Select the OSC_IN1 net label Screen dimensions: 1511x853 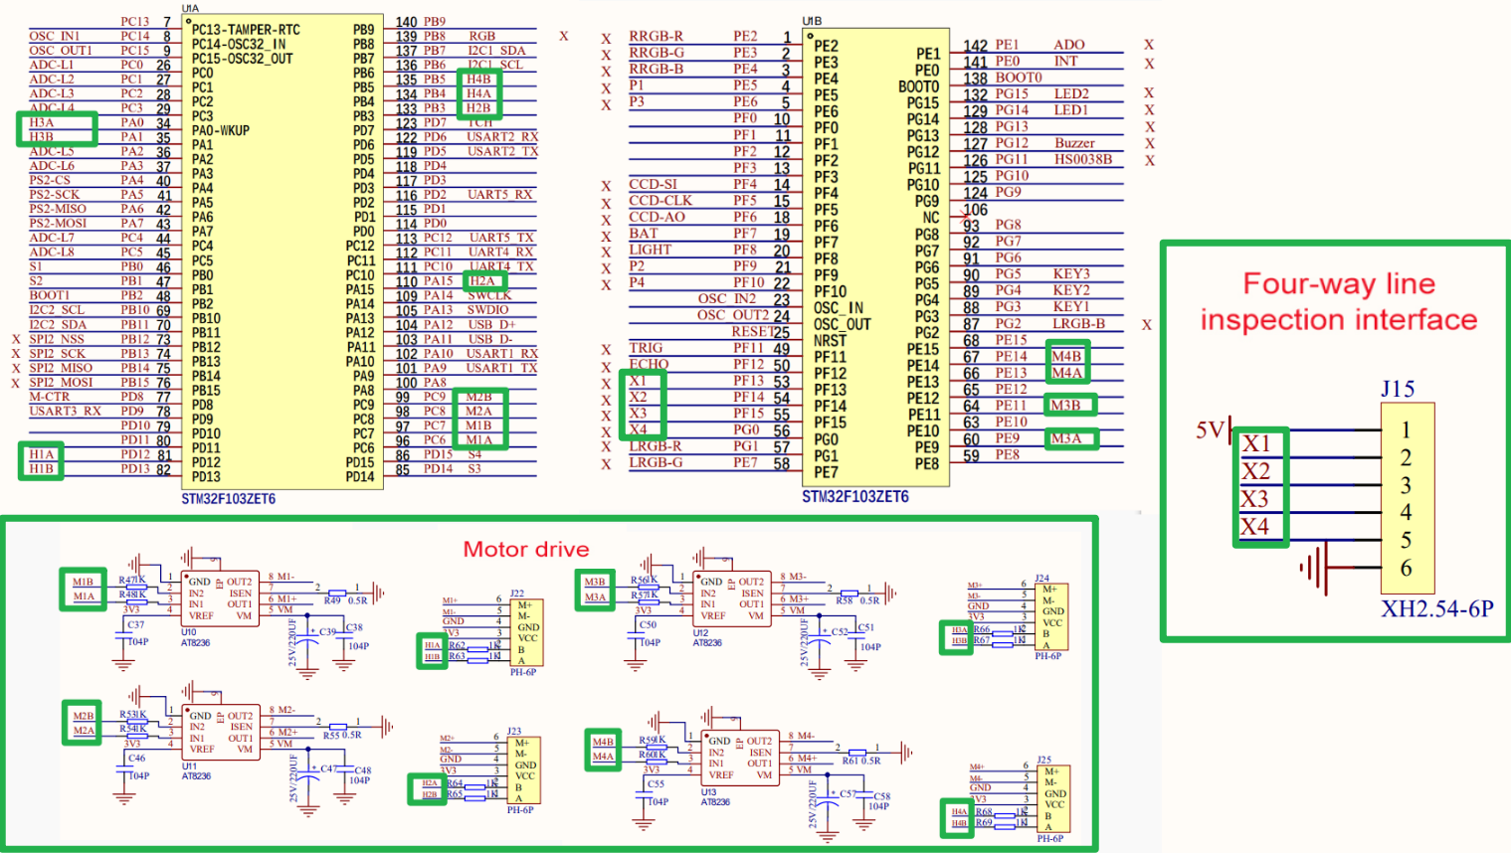pos(55,36)
